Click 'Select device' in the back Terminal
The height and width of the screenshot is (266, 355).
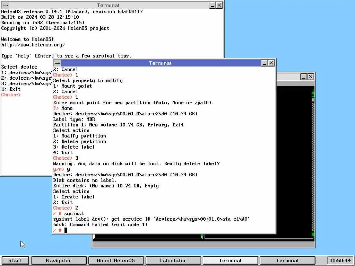(x=19, y=67)
